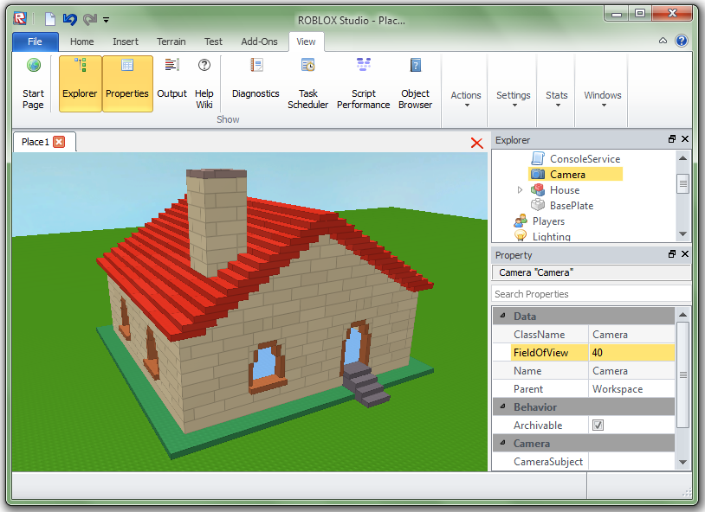This screenshot has width=705, height=512.
Task: Click the Undo arrow icon
Action: tap(69, 19)
